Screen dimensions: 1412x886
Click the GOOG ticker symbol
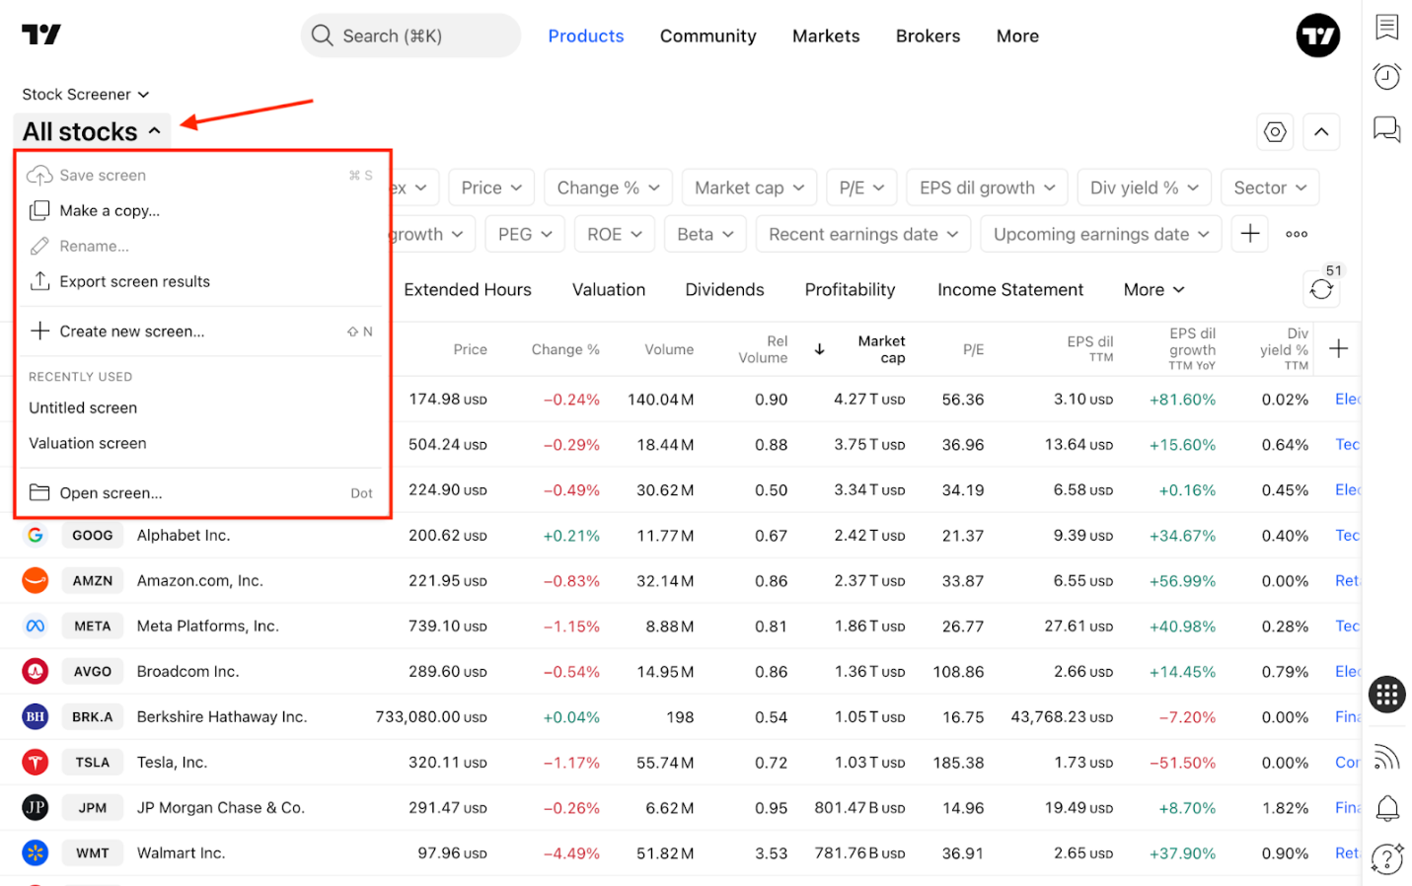(93, 536)
